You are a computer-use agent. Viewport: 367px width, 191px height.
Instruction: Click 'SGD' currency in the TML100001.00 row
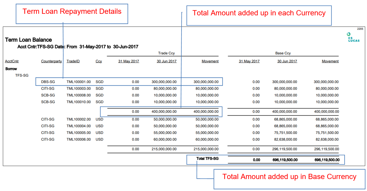(99, 82)
